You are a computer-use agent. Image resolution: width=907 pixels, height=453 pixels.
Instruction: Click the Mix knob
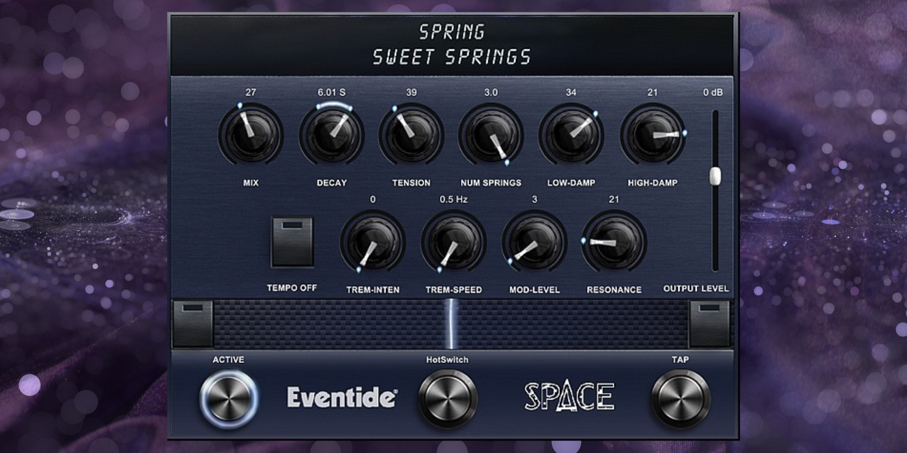click(250, 135)
